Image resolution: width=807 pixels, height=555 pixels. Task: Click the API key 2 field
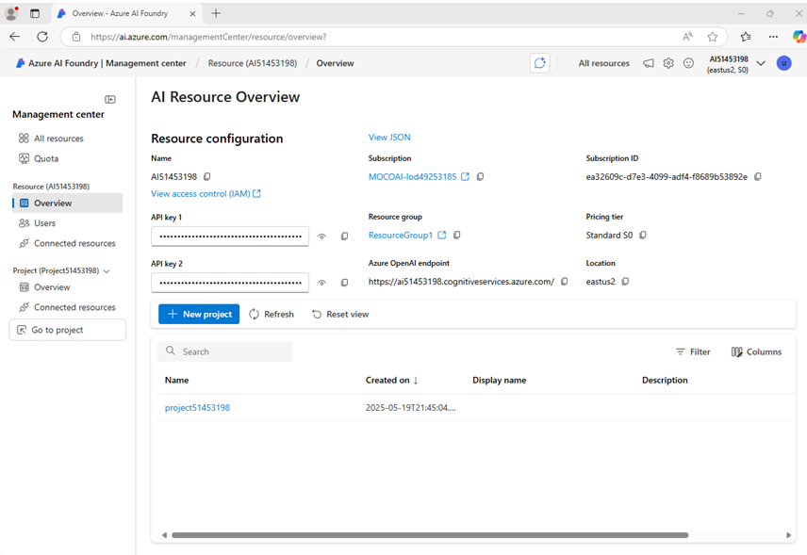click(x=230, y=283)
